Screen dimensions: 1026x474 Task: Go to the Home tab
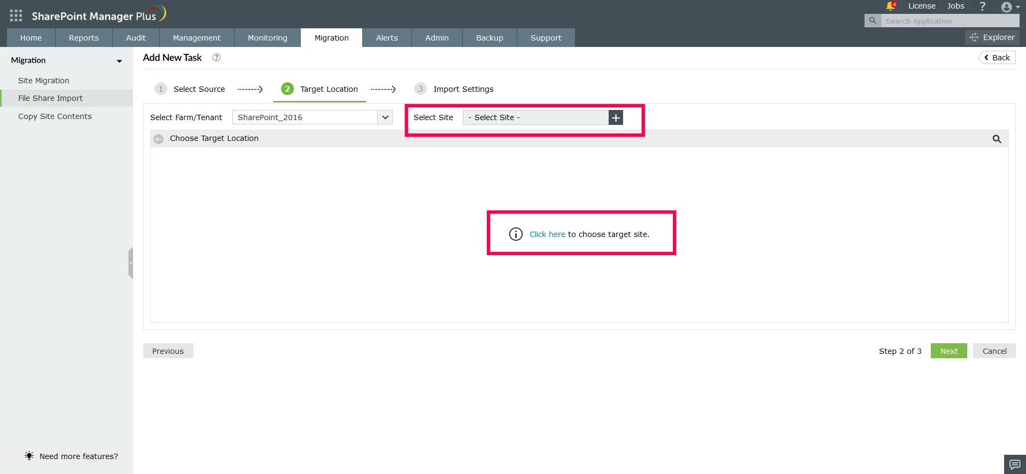(x=31, y=38)
